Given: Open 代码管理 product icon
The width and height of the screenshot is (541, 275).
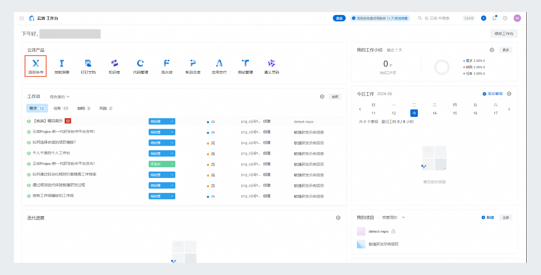Looking at the screenshot, I should (x=140, y=67).
